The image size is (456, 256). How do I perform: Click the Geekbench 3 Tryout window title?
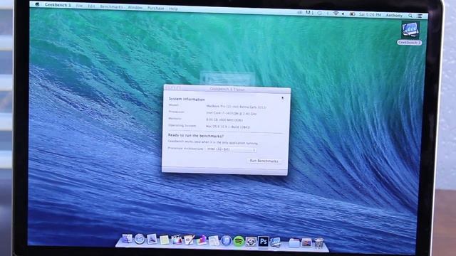[227, 89]
